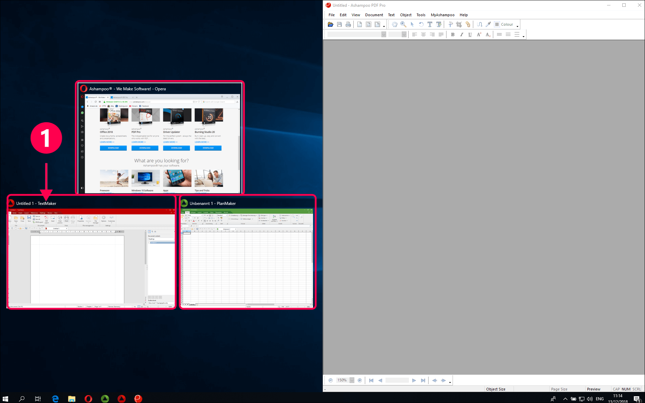Select the arrow Object pointer tool
Screen dimensions: 645x403
(x=412, y=24)
